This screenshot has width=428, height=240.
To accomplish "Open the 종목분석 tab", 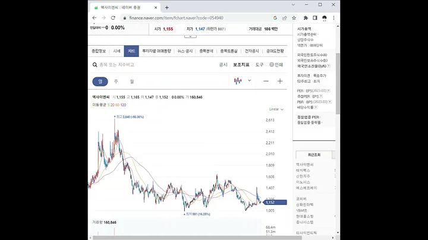I will pos(206,51).
